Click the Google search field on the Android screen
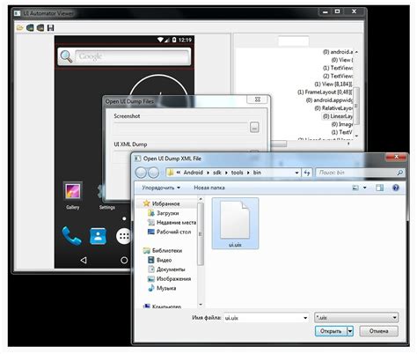417x354 pixels. tap(132, 56)
